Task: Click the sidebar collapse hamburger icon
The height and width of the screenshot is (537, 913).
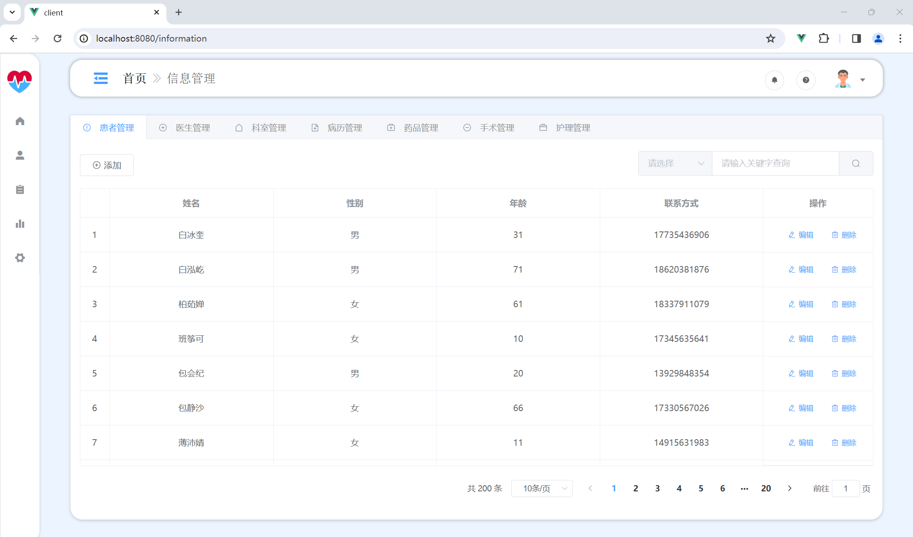Action: coord(100,78)
